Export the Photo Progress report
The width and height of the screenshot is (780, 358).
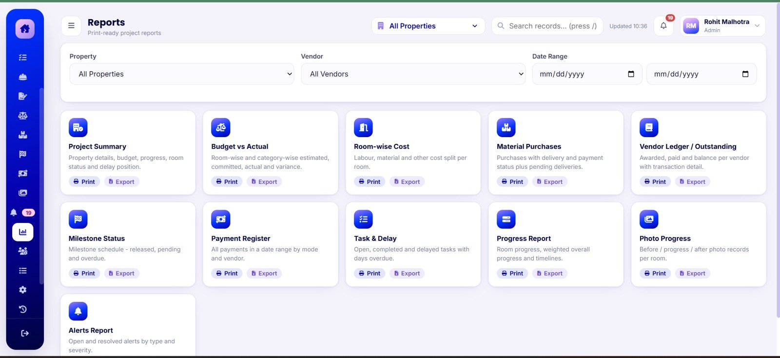pyautogui.click(x=693, y=274)
